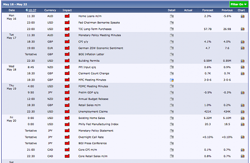Open detail folder for BOE Inflation Letter
The height and width of the screenshot is (163, 250).
point(172,54)
